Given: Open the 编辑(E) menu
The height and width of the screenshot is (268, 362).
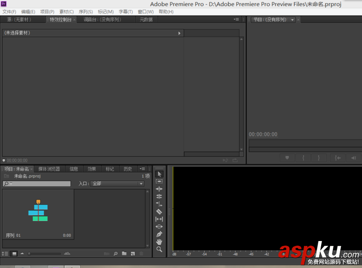Looking at the screenshot, I should (28, 12).
